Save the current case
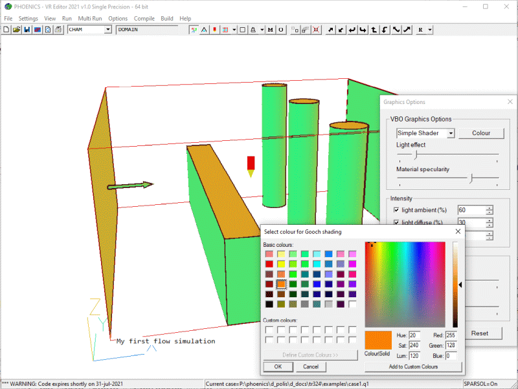The image size is (518, 389). [x=27, y=29]
